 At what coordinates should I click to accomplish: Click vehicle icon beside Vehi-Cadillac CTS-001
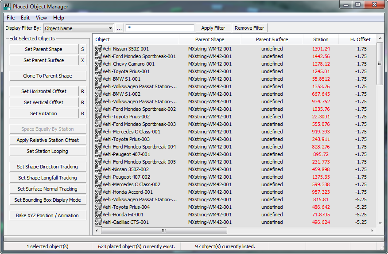pos(98,222)
